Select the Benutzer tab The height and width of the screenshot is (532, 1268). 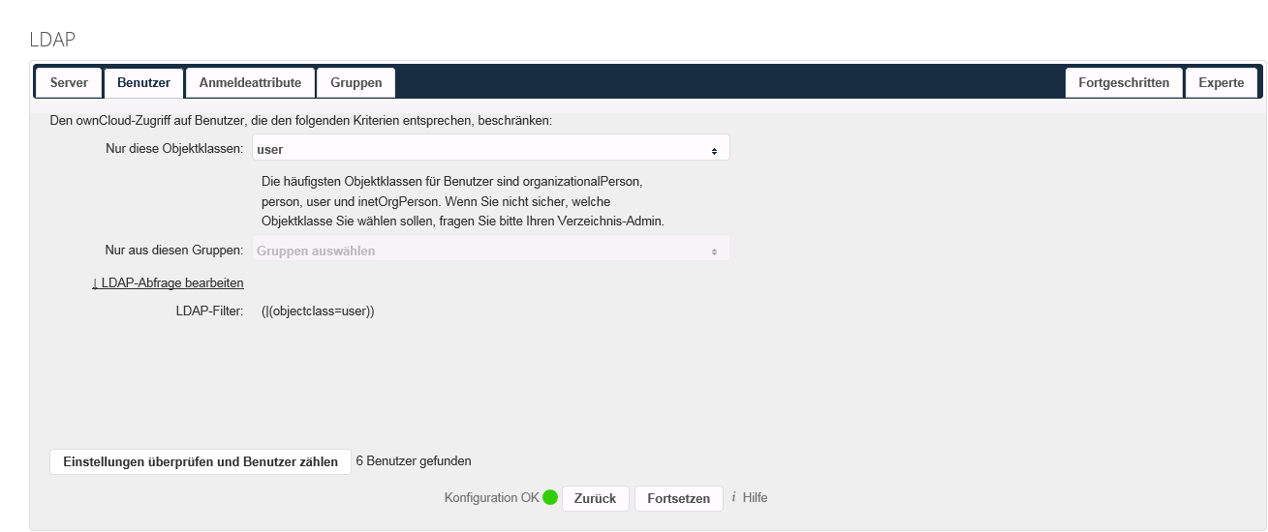click(x=143, y=83)
